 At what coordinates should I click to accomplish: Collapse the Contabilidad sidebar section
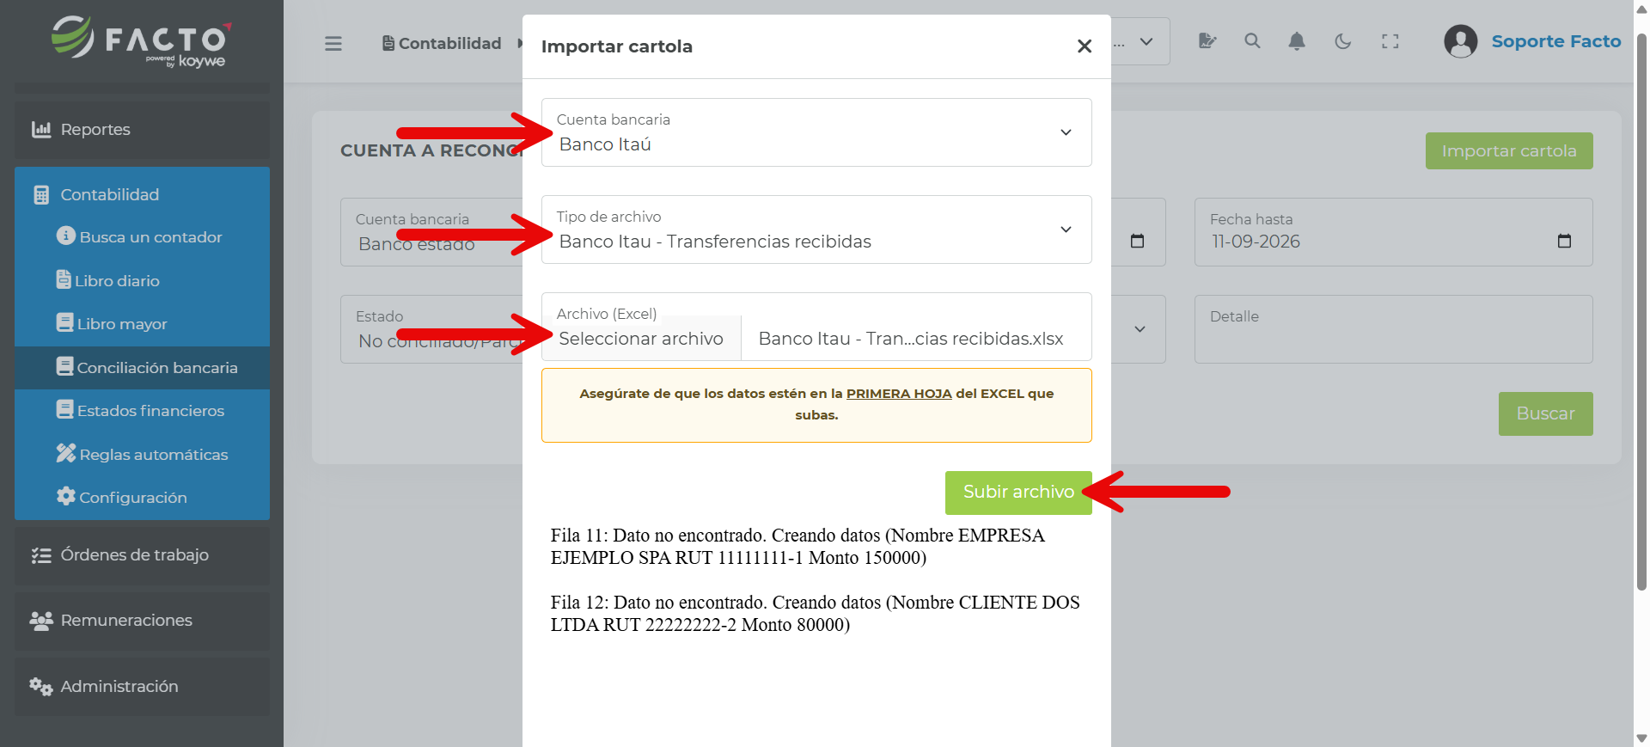[x=142, y=195]
